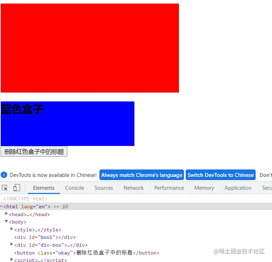Screen dimensions: 272x262
Task: Collapse the body element node
Action: (x=6, y=221)
